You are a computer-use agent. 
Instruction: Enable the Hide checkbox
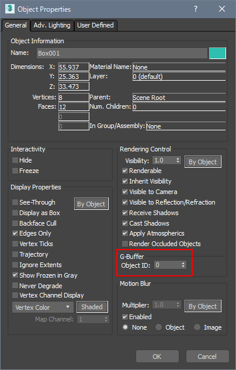coord(15,160)
